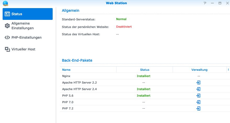230x123 pixels.
Task: Open the table column options menu
Action: click(x=228, y=70)
